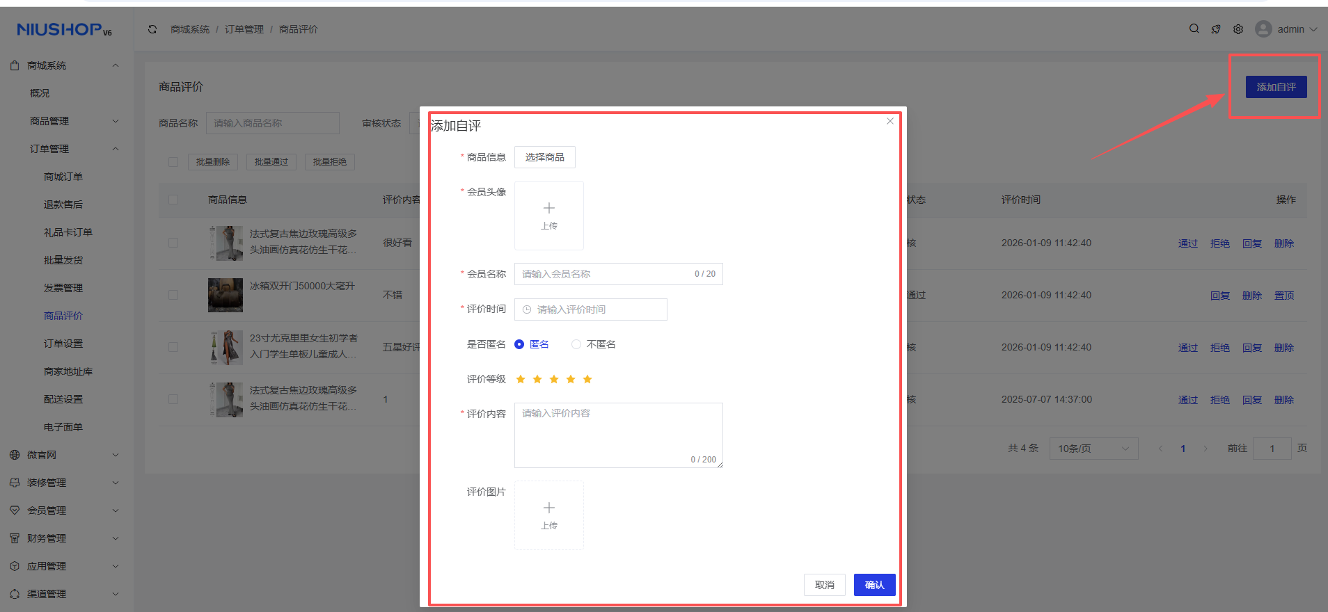The image size is (1328, 612).
Task: Upload member avatar using plus box
Action: 548,216
